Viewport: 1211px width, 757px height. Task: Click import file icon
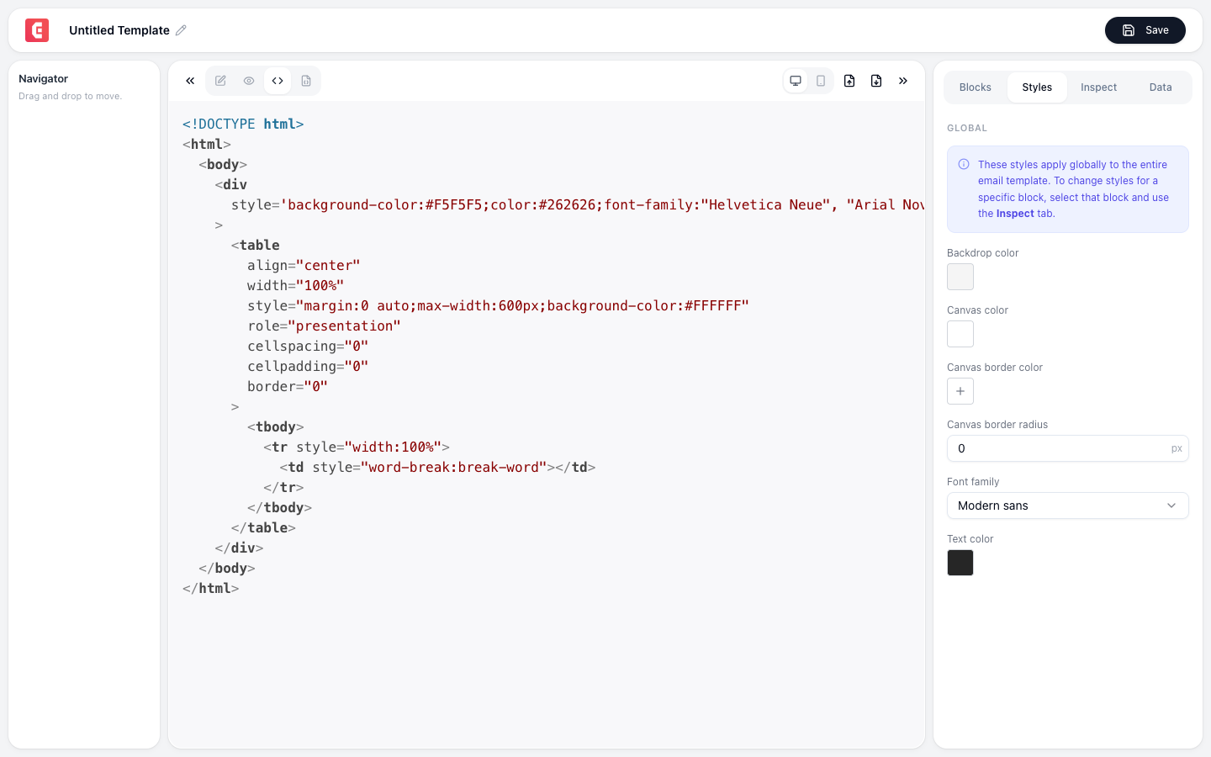(849, 81)
